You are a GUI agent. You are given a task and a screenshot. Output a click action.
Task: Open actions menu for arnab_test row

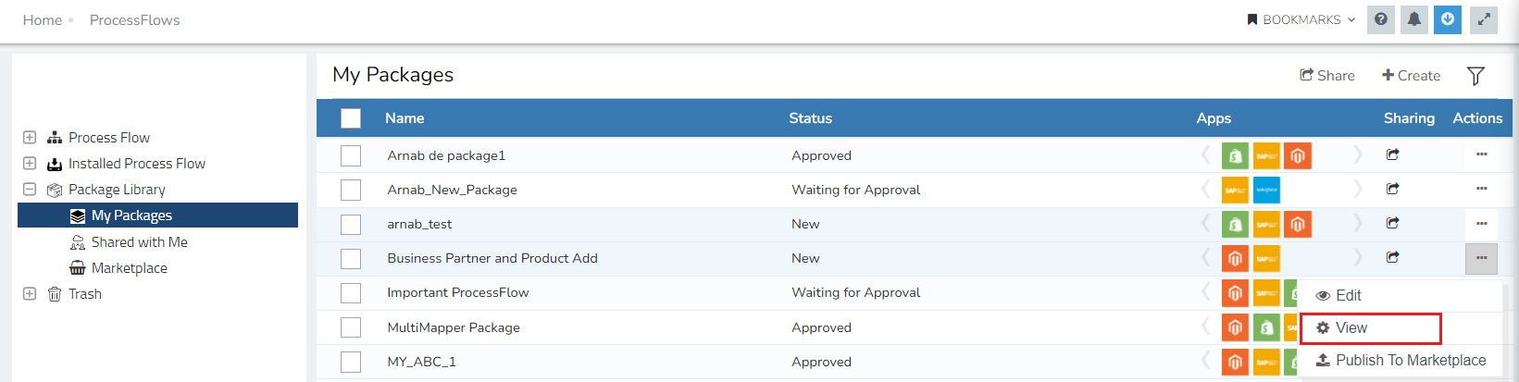[1481, 224]
